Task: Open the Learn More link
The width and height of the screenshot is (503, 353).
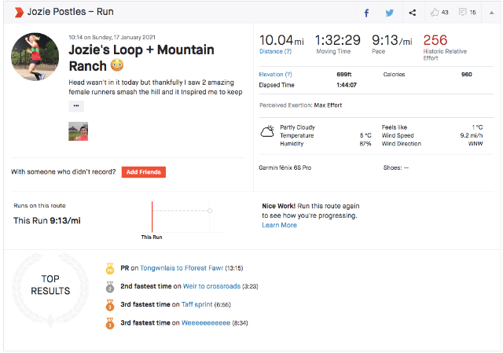Action: click(279, 225)
